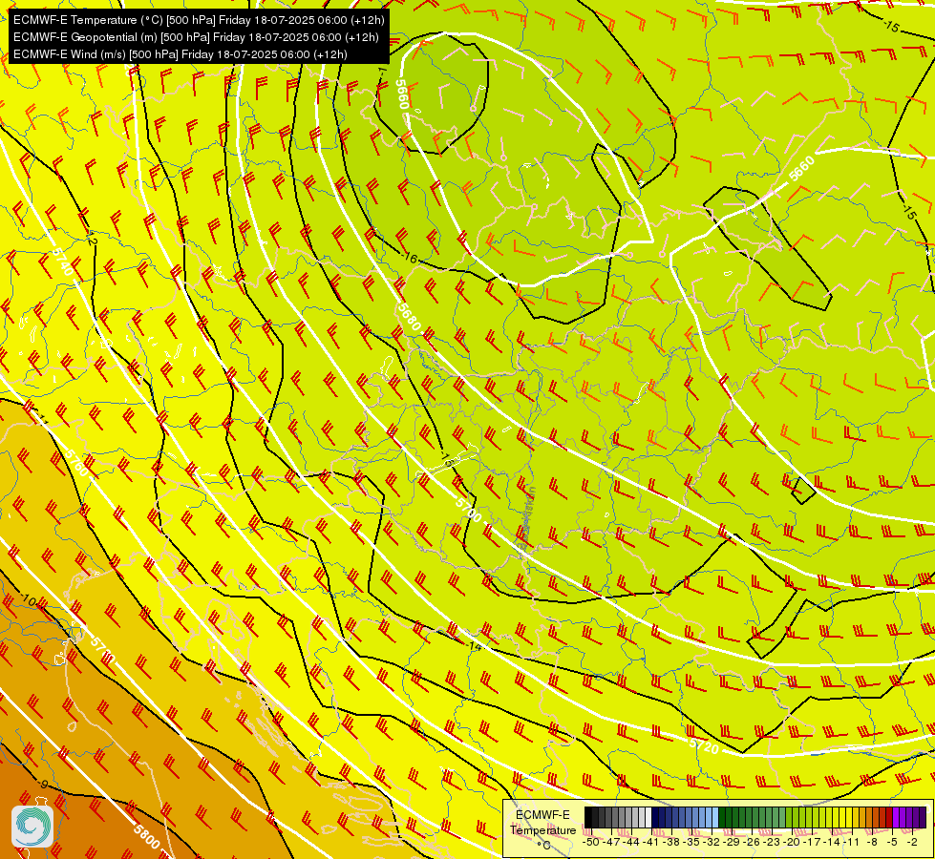Click the -5 value on the legend scale
This screenshot has width=935, height=859.
[x=893, y=842]
